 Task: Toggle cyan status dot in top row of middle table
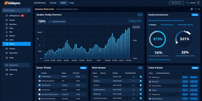point(141,77)
